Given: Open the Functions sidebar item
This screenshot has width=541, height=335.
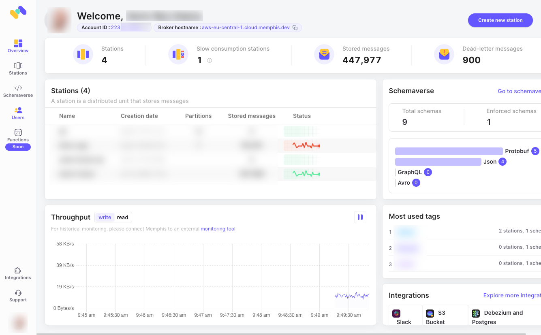Looking at the screenshot, I should [18, 135].
